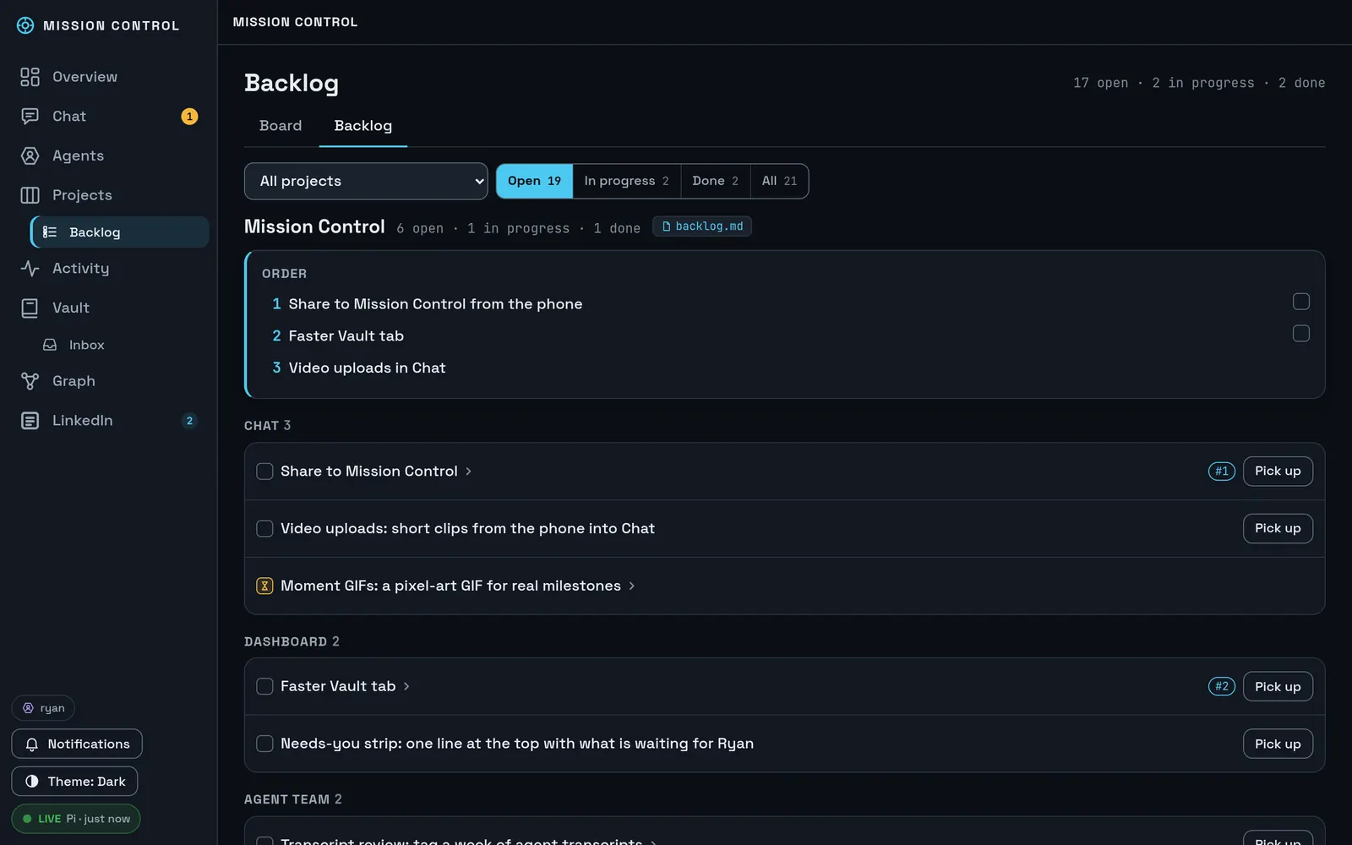Click the DASHBOARD 2 section header
The width and height of the screenshot is (1352, 845).
(292, 642)
